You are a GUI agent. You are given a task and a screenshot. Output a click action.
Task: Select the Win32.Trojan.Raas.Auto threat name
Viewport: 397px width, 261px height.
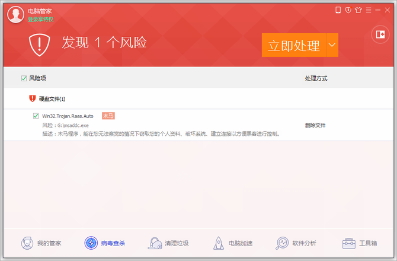(x=68, y=116)
